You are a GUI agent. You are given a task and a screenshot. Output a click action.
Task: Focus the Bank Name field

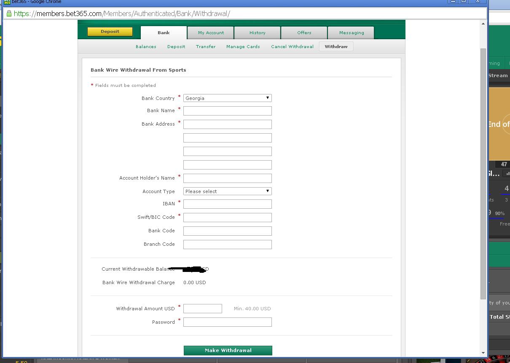(x=228, y=111)
